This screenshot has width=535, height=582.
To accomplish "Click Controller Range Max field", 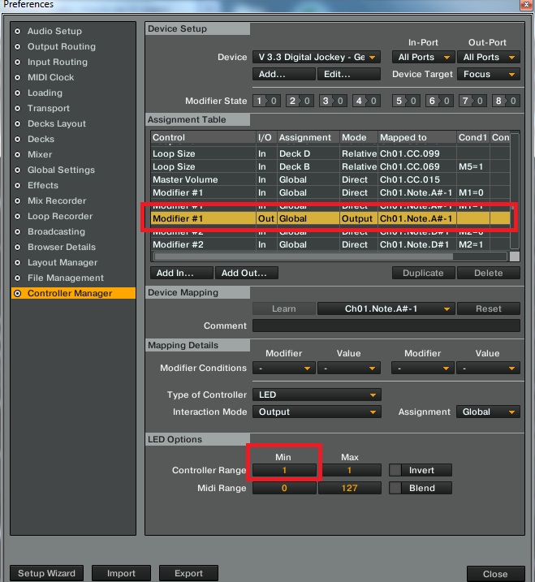I will 349,470.
